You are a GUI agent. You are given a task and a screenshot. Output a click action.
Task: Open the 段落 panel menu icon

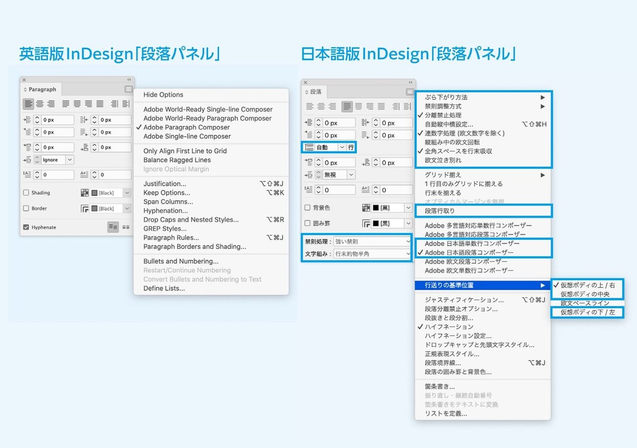410,91
